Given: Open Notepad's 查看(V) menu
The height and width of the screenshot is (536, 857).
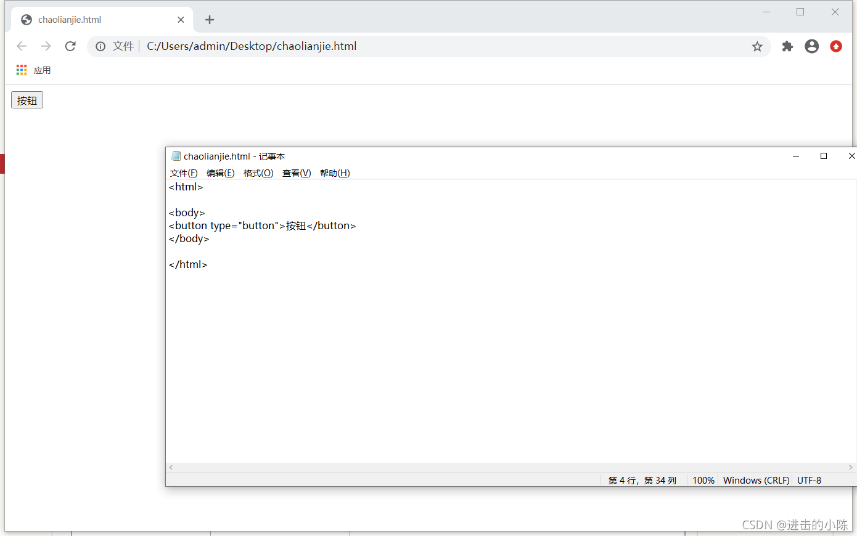Looking at the screenshot, I should 297,173.
